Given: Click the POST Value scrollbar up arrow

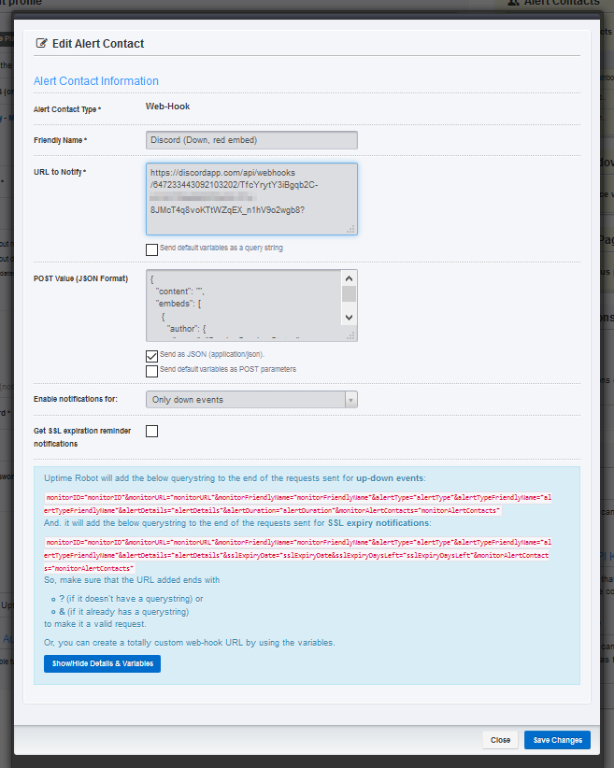Looking at the screenshot, I should tap(349, 278).
